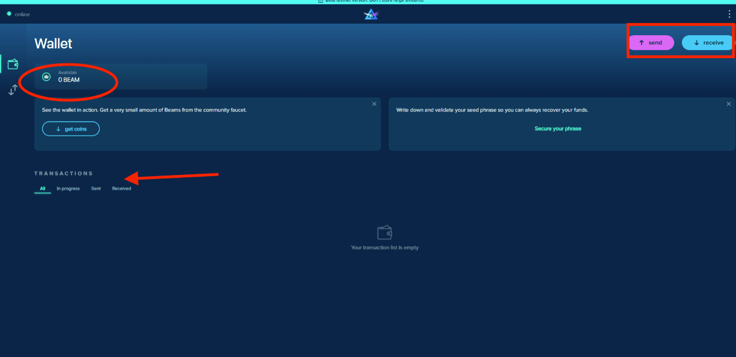This screenshot has height=357, width=736.
Task: Click the Available 0 BEAM balance card
Action: coord(121,77)
